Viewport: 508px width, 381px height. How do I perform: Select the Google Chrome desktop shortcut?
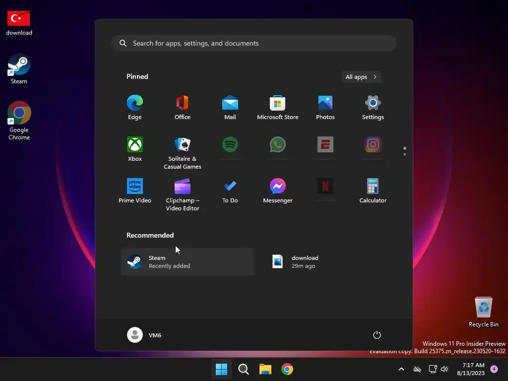click(19, 121)
